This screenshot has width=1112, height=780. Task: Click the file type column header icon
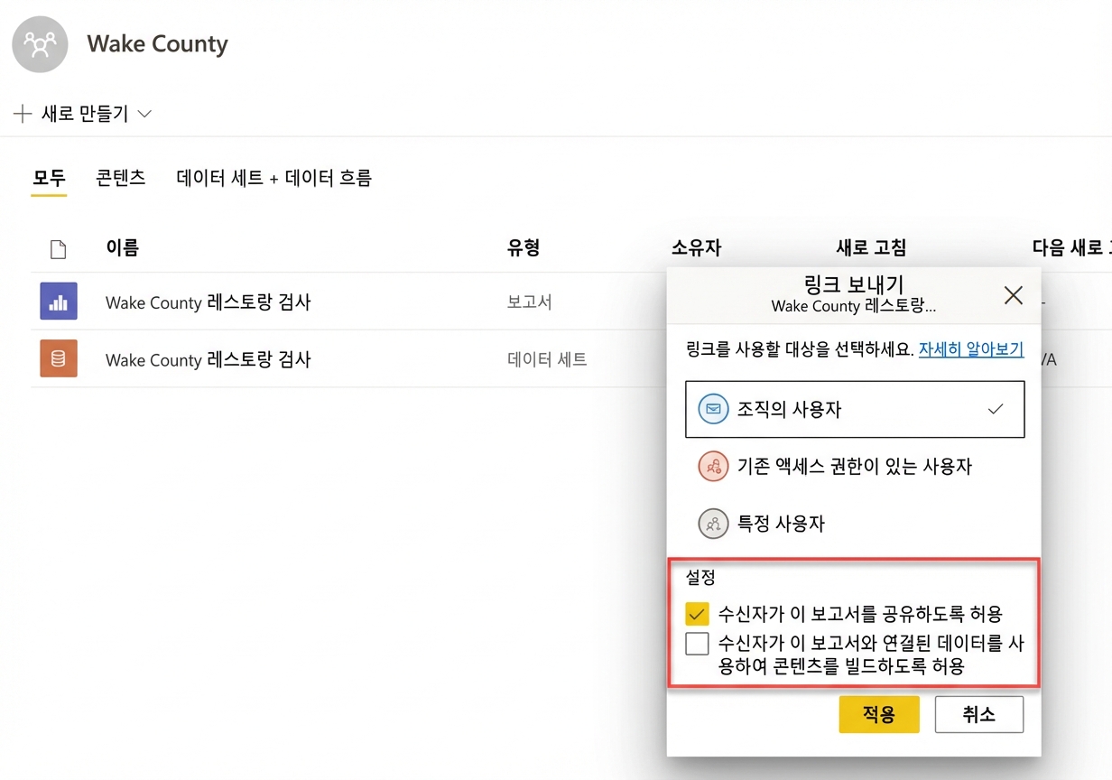tap(59, 249)
